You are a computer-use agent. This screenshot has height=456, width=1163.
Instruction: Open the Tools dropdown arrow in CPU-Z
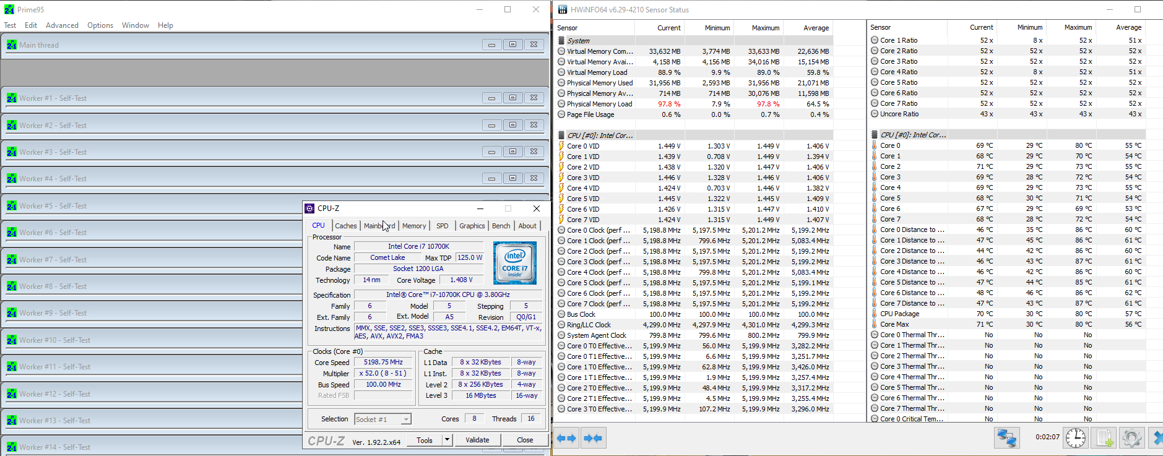tap(447, 440)
